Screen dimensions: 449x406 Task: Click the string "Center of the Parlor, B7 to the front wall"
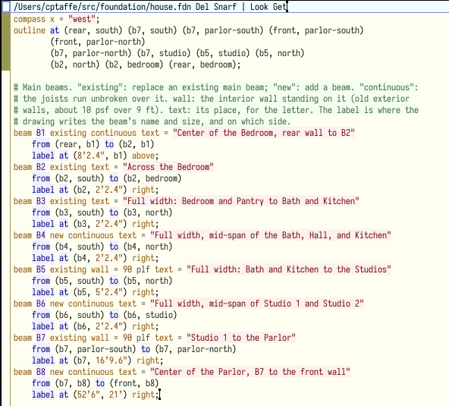[x=250, y=372]
